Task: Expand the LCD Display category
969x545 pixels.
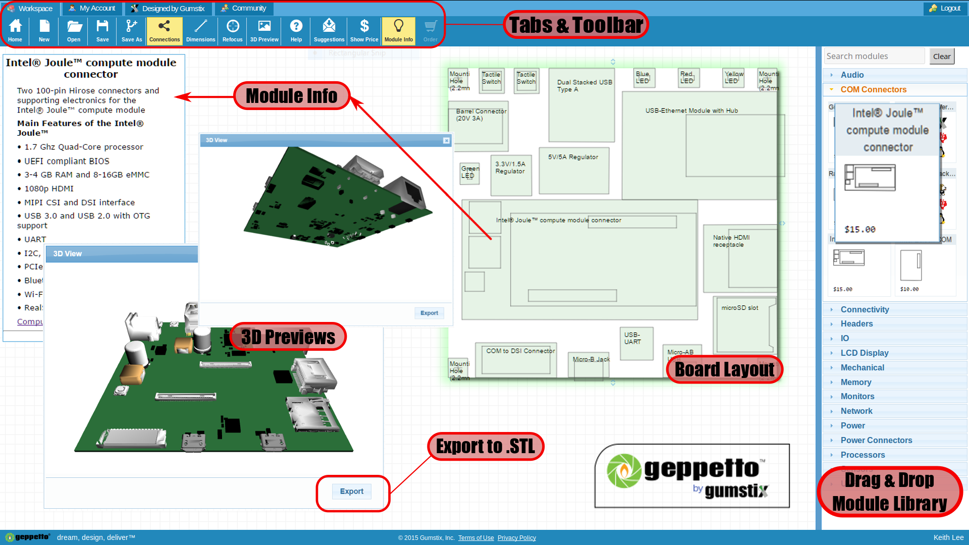Action: 894,353
